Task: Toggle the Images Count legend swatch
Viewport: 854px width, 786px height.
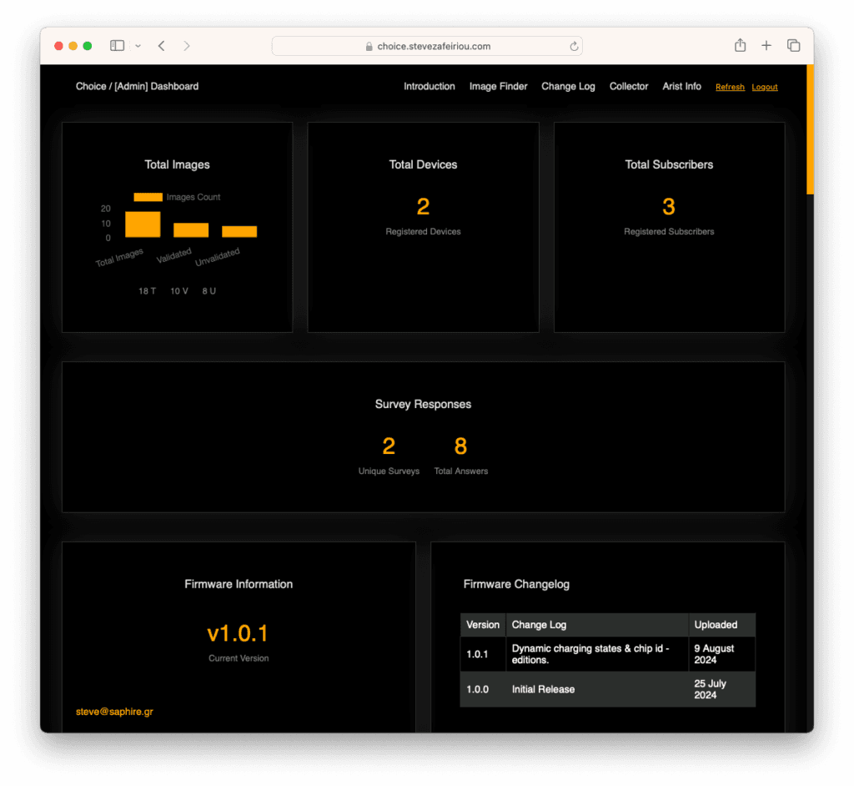Action: [148, 198]
